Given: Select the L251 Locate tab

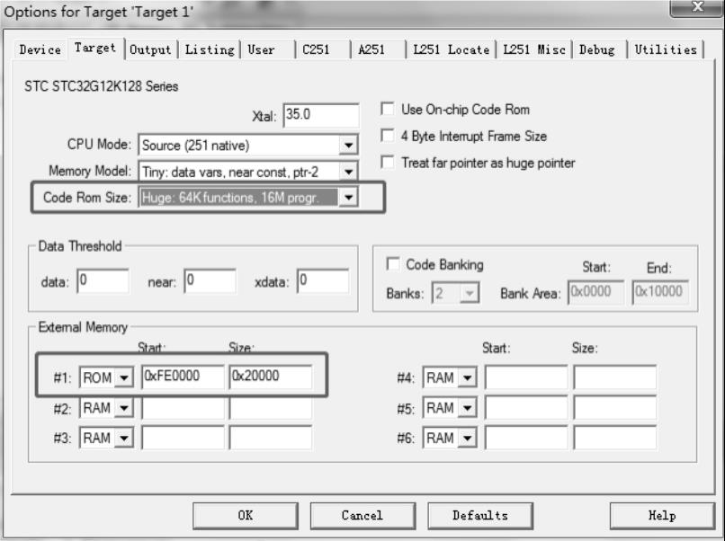Looking at the screenshot, I should coord(451,50).
